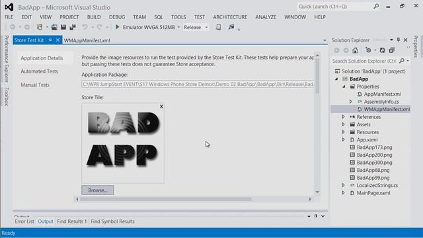Image resolution: width=423 pixels, height=238 pixels.
Task: Click the Browse... button
Action: tap(97, 190)
